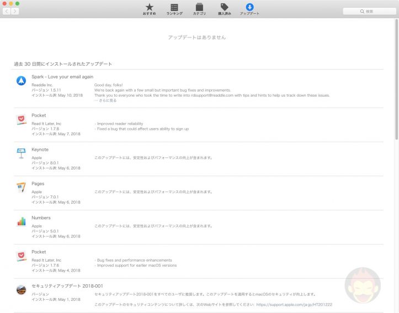Open the support.apple.com HT201222 link
Image resolution: width=399 pixels, height=313 pixels.
[x=294, y=305]
